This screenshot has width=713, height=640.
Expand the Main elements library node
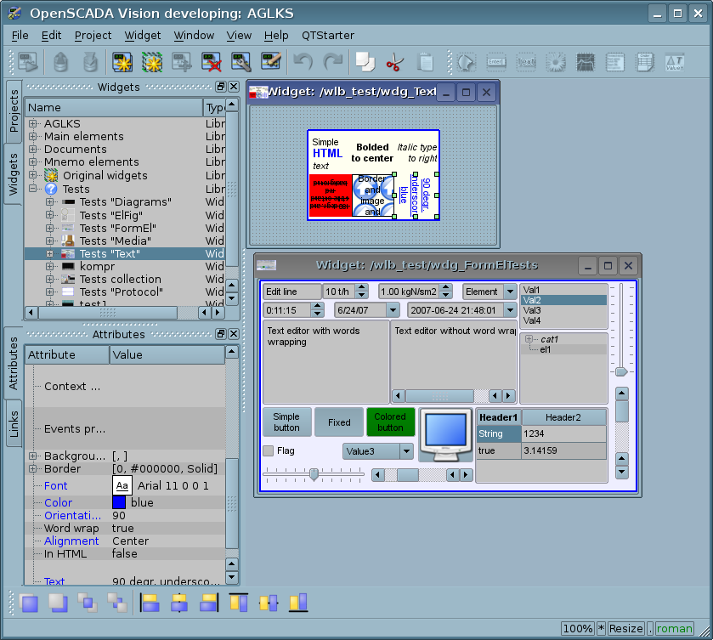34,136
